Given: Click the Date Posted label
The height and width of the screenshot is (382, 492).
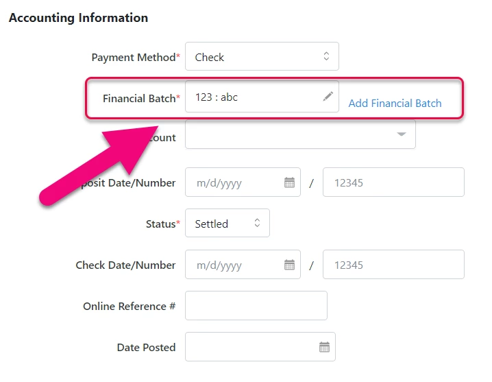Looking at the screenshot, I should pyautogui.click(x=146, y=348).
